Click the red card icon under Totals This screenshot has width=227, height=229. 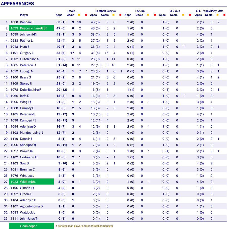[86, 15]
